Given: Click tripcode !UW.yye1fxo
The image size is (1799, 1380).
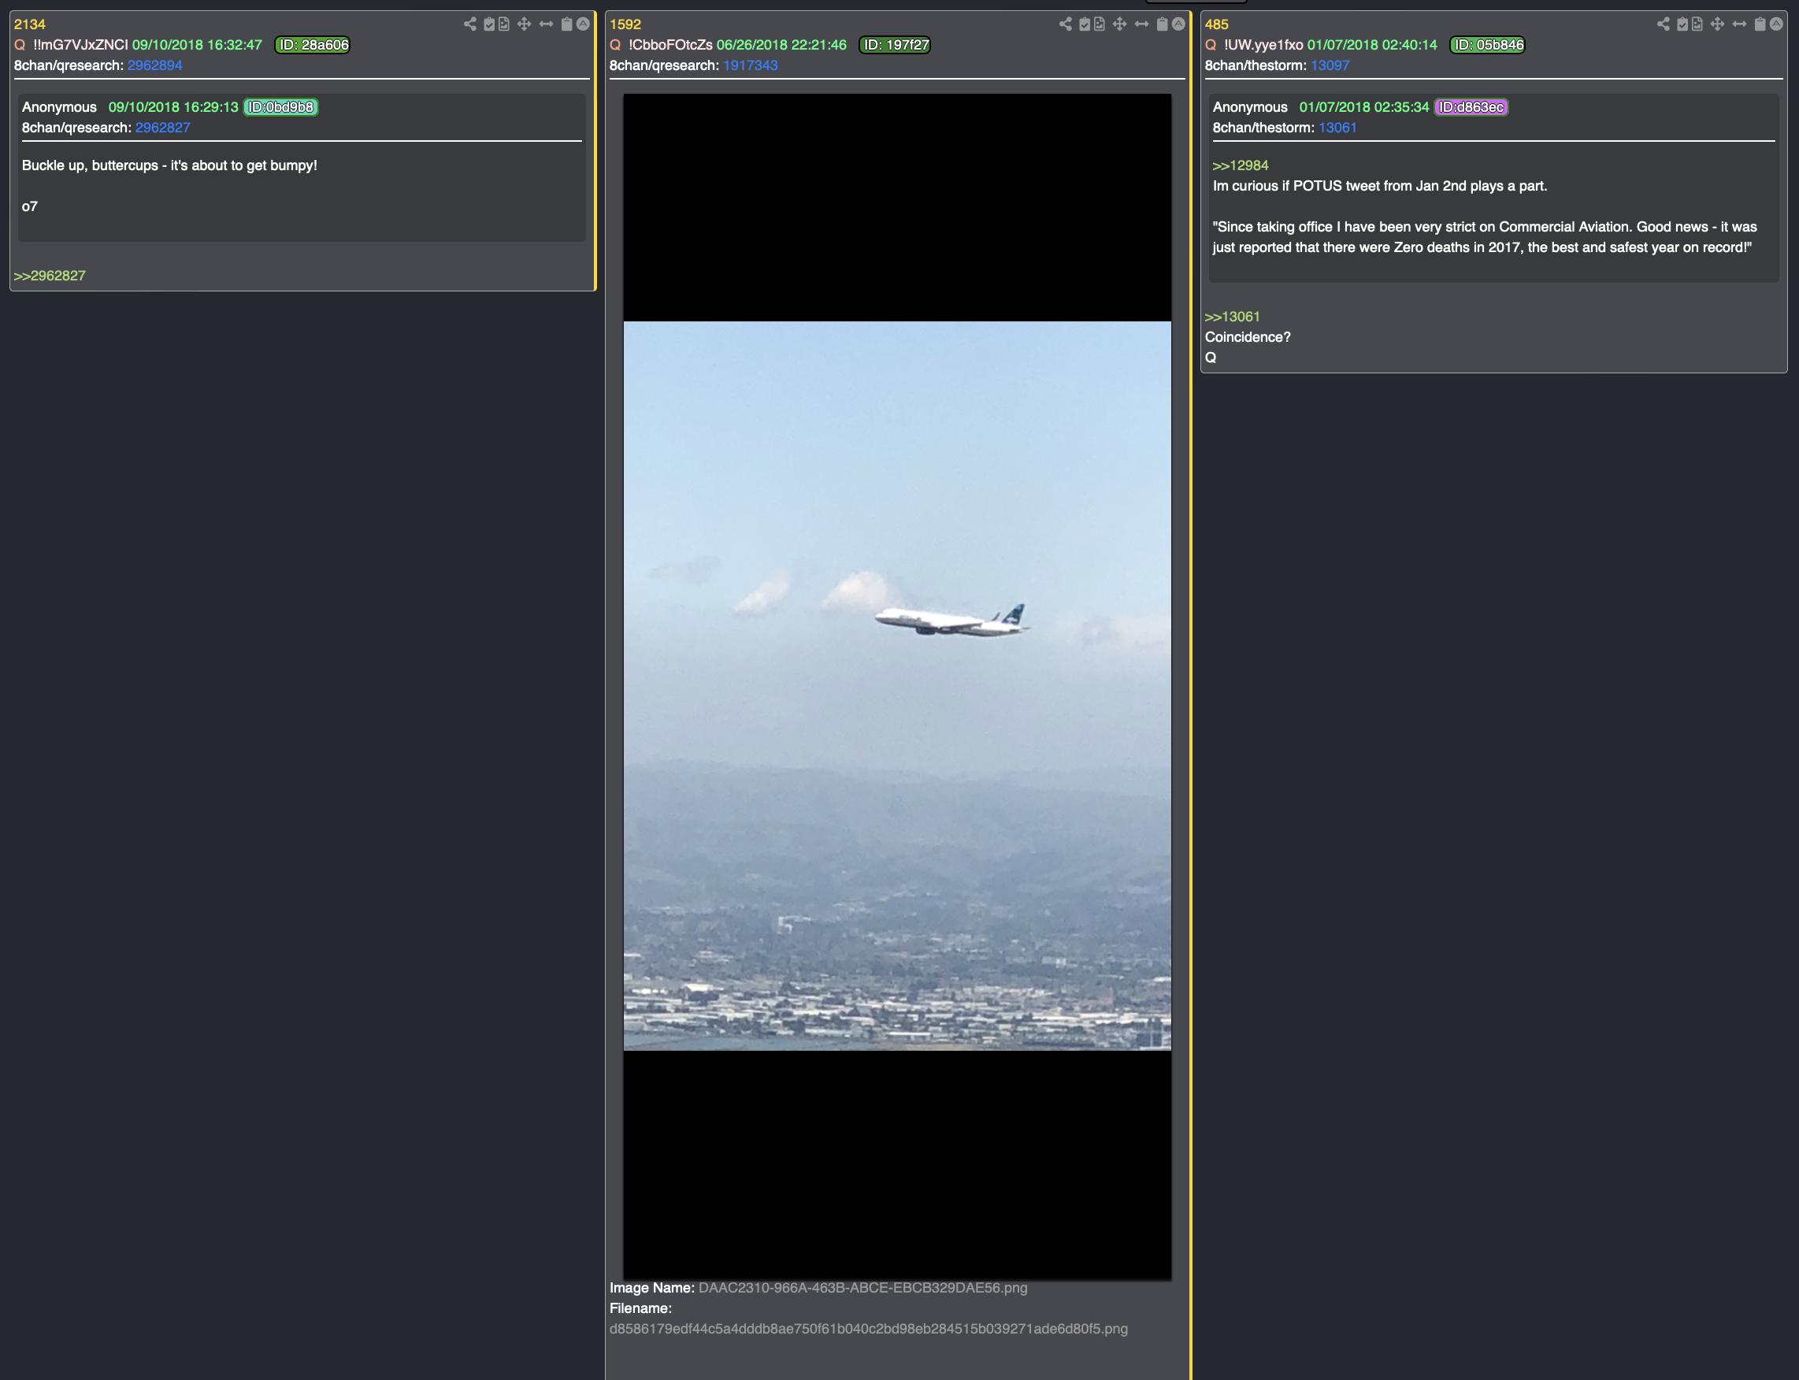Looking at the screenshot, I should point(1263,45).
